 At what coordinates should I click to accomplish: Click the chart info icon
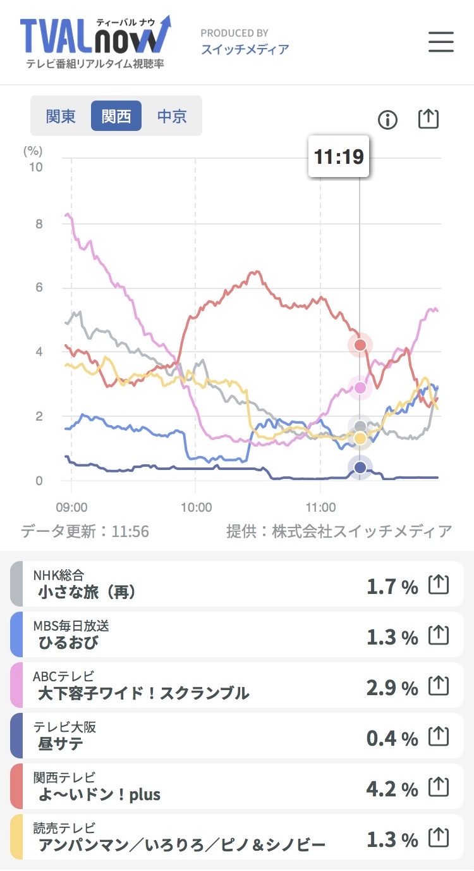pos(387,119)
